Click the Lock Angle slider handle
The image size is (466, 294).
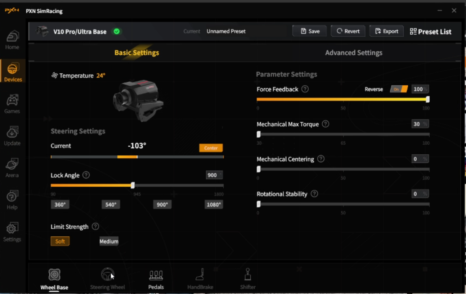[x=133, y=185]
